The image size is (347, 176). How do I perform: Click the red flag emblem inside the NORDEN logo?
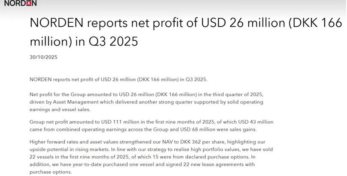[x=28, y=3]
